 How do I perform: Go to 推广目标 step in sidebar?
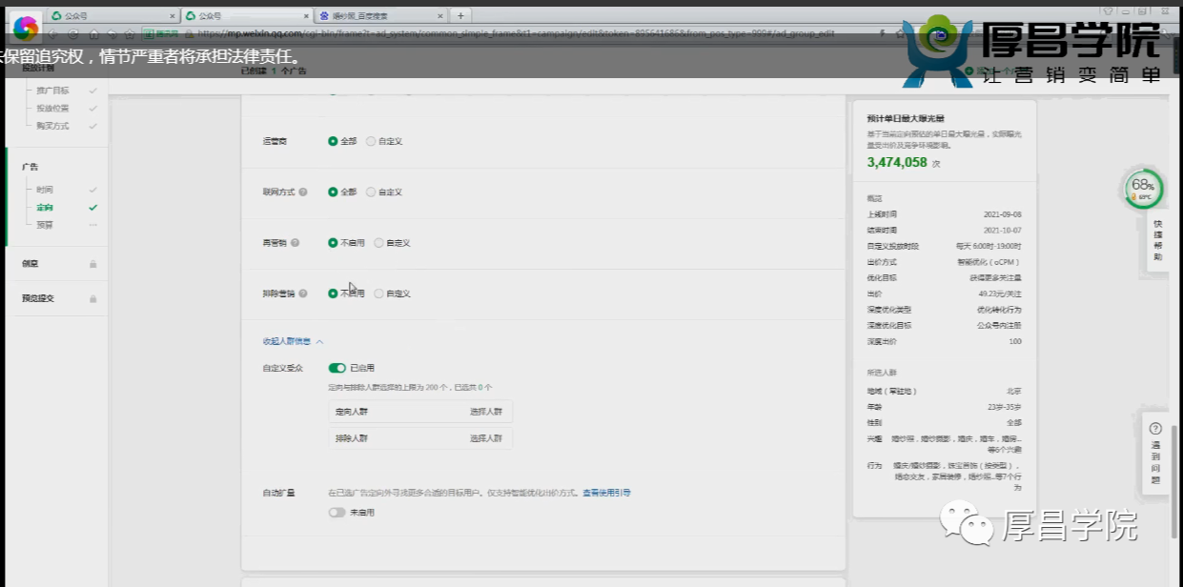[x=52, y=91]
